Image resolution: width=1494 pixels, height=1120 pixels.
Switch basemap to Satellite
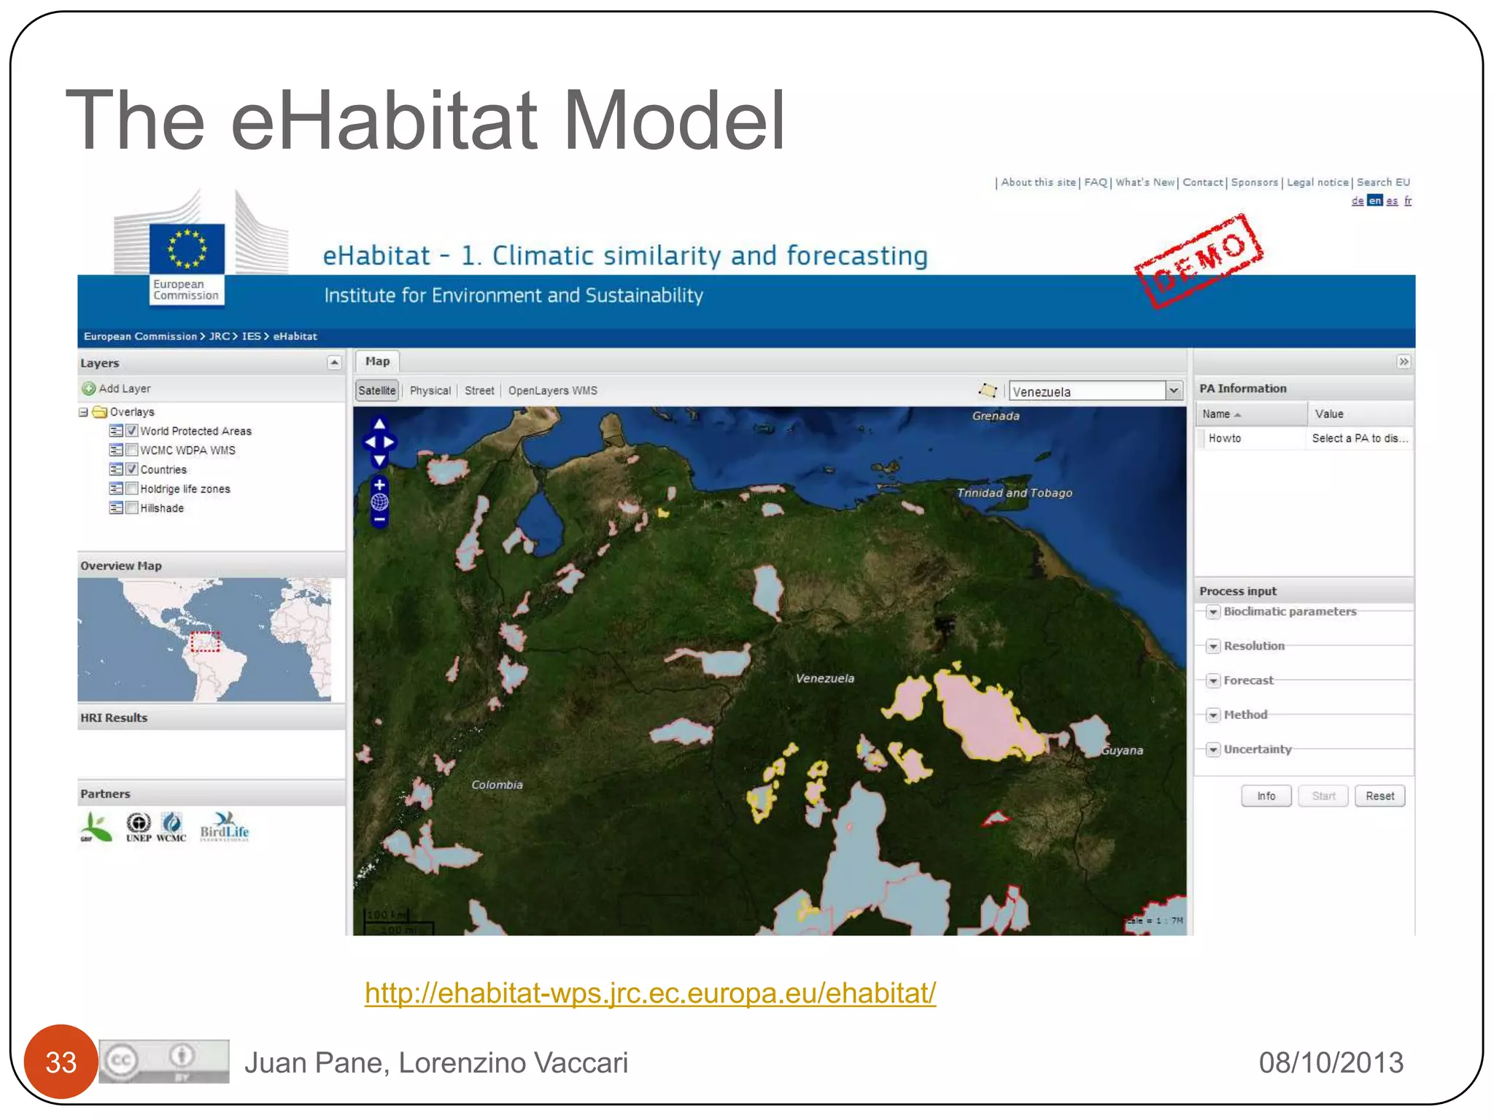pos(377,391)
